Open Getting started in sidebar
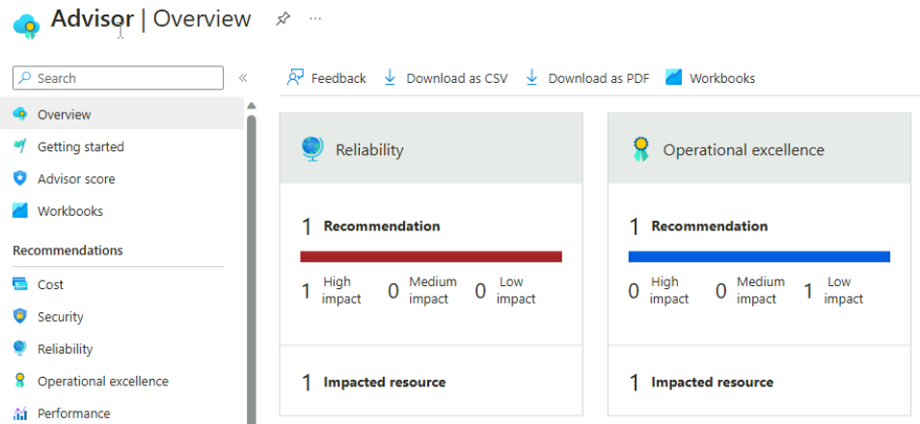 tap(80, 147)
